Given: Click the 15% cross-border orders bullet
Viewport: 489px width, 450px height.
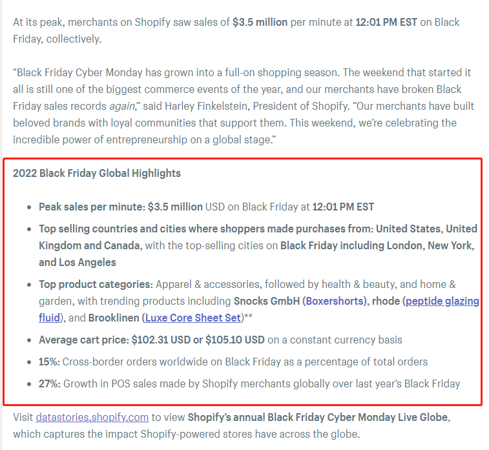Looking at the screenshot, I should (233, 362).
